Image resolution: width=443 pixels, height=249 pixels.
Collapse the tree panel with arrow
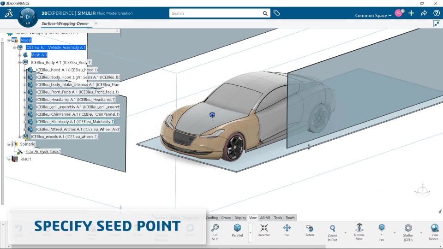[x=117, y=30]
